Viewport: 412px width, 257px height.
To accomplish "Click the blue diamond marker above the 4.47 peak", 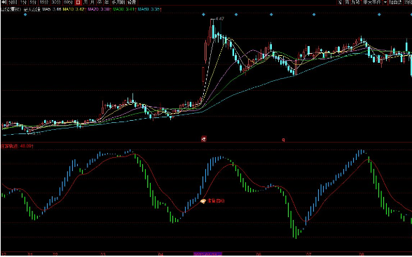I will (x=204, y=15).
